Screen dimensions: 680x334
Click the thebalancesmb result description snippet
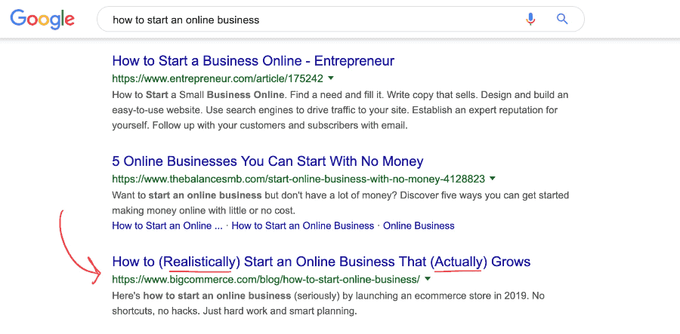pyautogui.click(x=340, y=203)
